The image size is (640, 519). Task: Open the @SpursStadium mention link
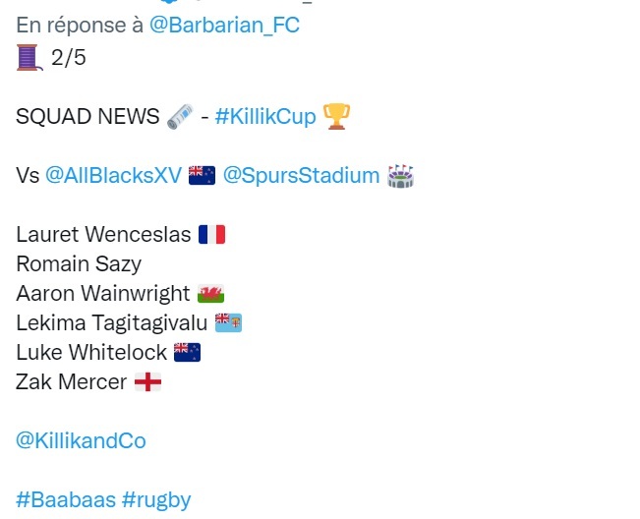(x=301, y=176)
